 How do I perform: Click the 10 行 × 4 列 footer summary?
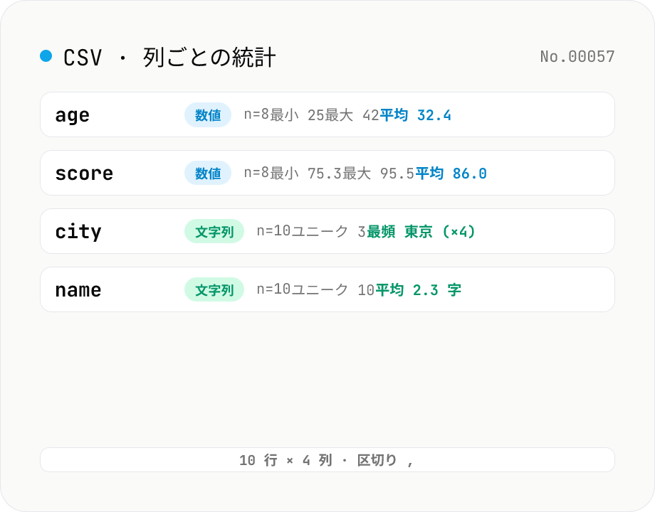point(327,460)
